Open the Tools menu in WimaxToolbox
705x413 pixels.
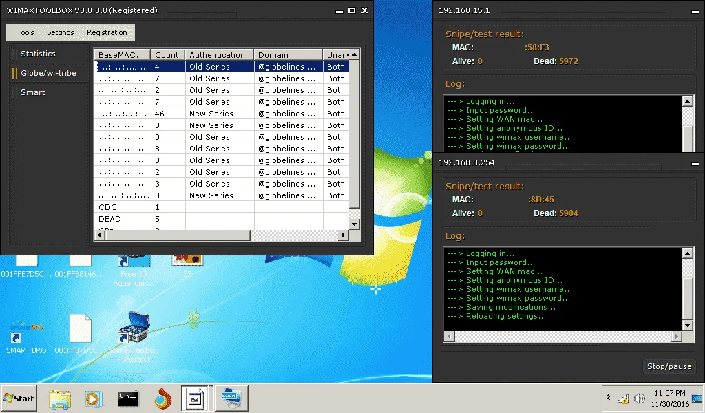pyautogui.click(x=25, y=32)
